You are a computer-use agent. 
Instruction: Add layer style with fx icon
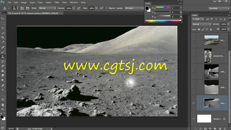tap(200, 129)
